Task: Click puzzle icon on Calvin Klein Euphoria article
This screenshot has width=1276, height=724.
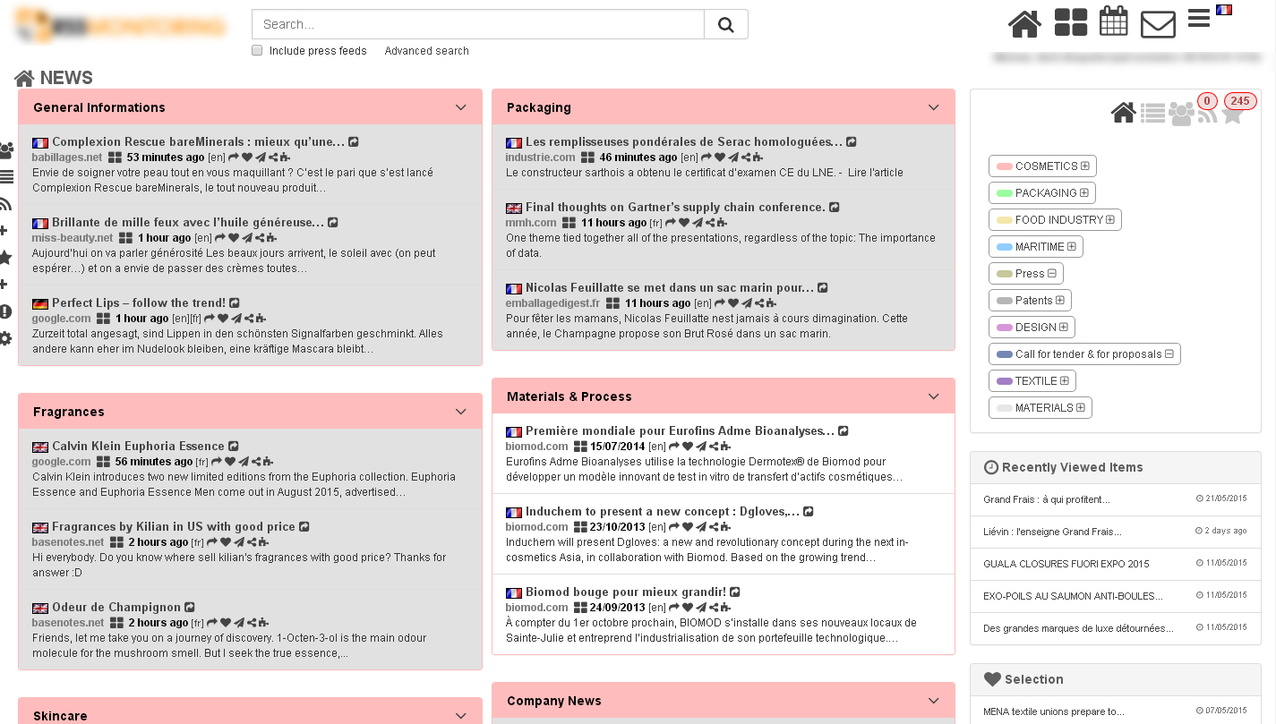Action: point(268,462)
